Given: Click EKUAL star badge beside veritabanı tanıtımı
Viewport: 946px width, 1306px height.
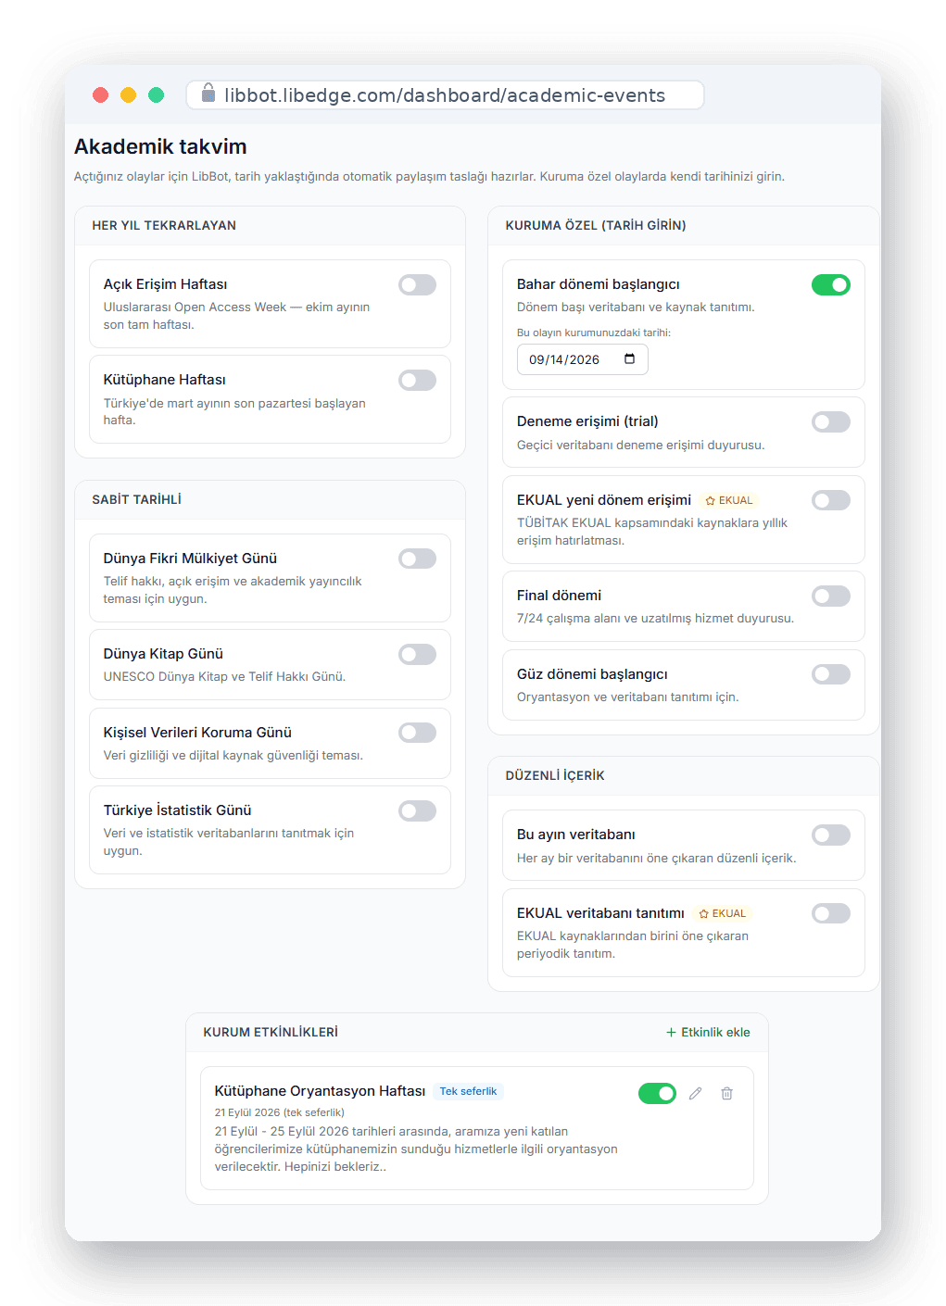Looking at the screenshot, I should coord(723,913).
